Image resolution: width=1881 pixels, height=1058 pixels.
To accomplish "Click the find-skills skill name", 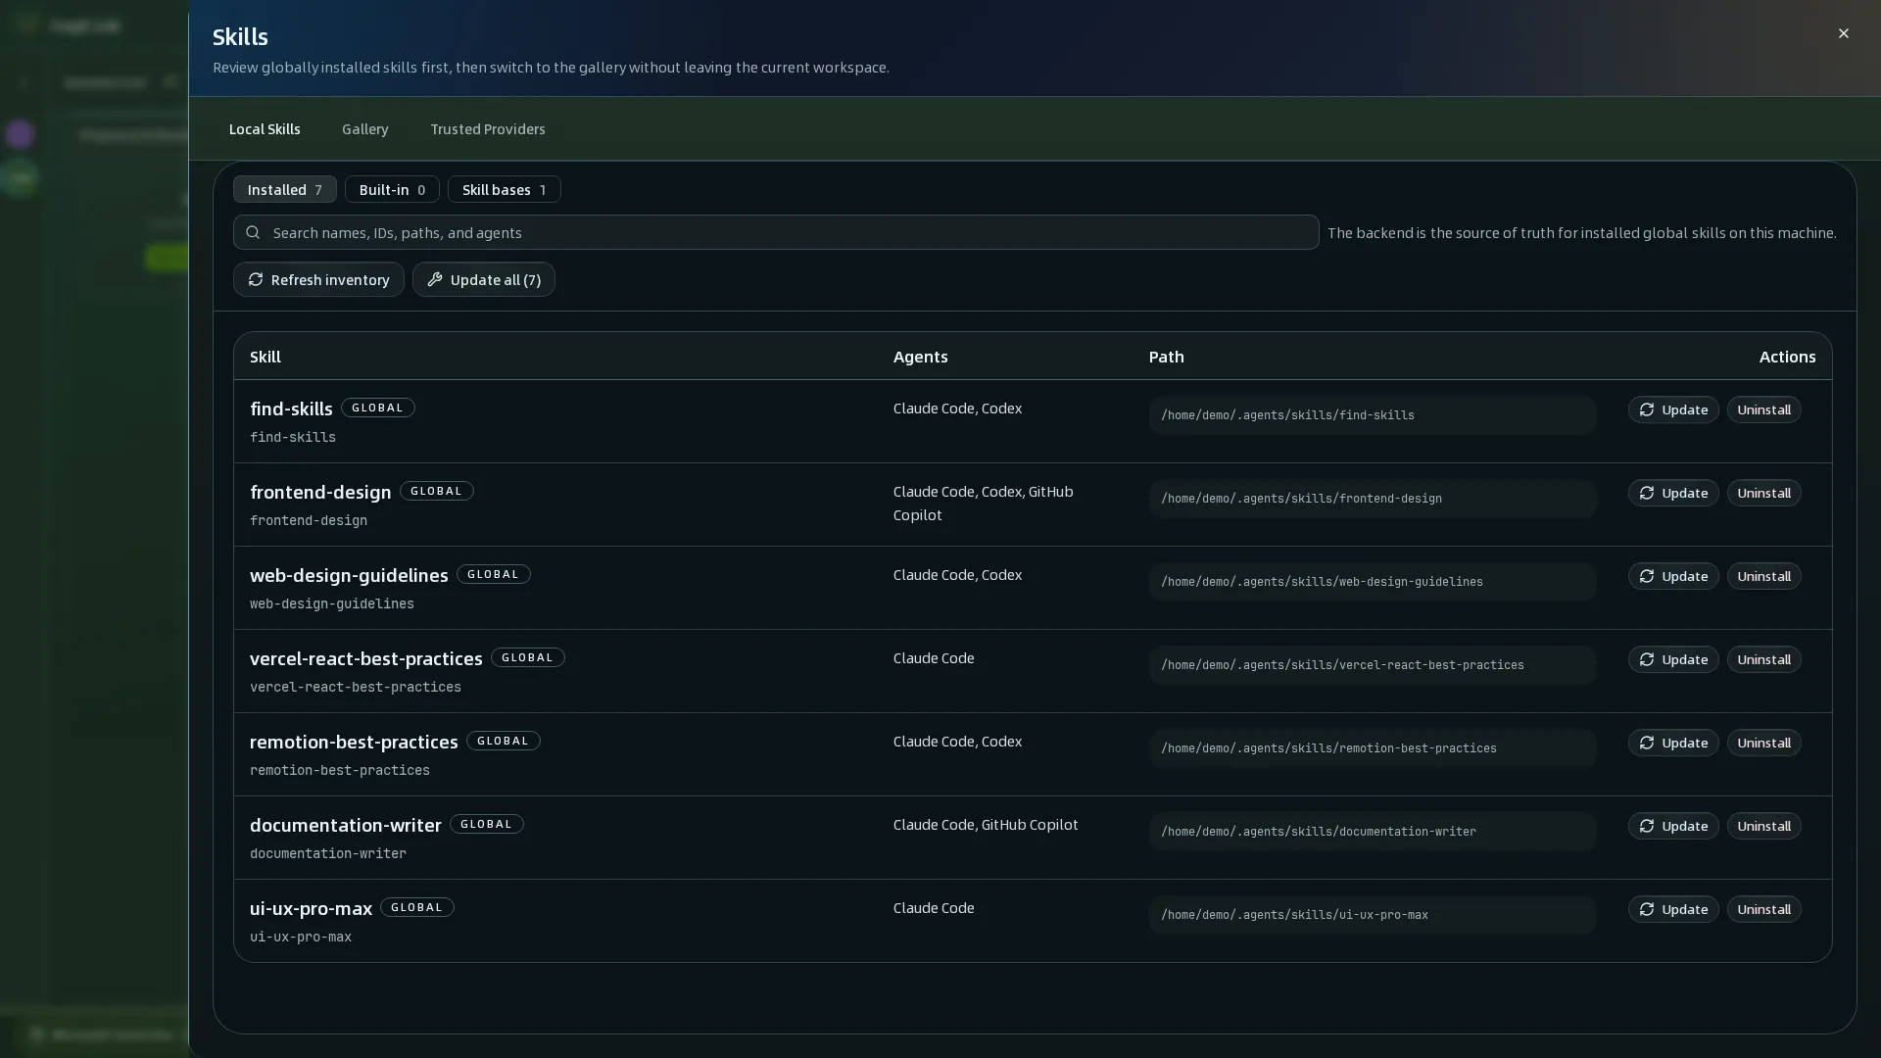I will pyautogui.click(x=291, y=409).
